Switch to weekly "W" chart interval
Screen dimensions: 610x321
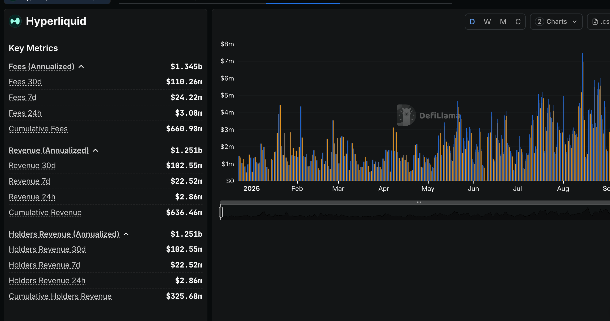point(487,22)
